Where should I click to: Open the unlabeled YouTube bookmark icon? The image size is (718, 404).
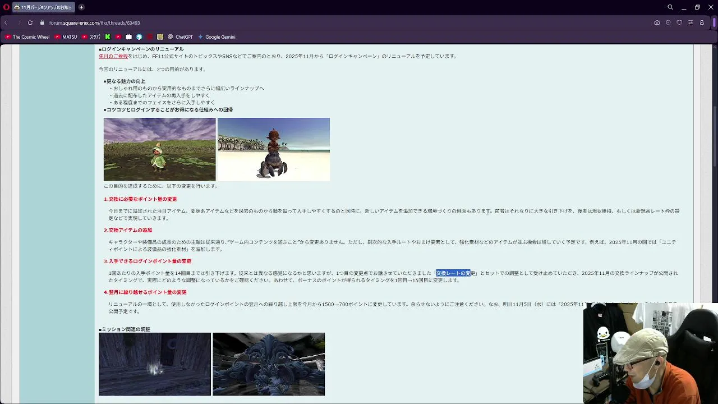tap(118, 37)
